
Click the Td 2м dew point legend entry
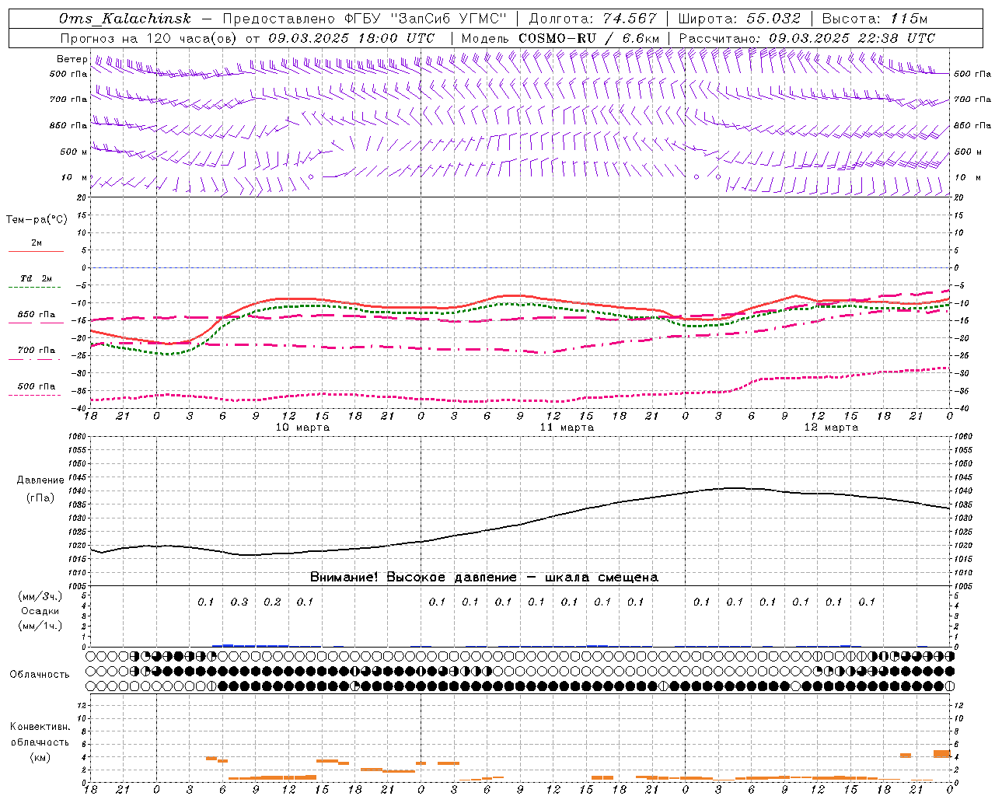37,278
